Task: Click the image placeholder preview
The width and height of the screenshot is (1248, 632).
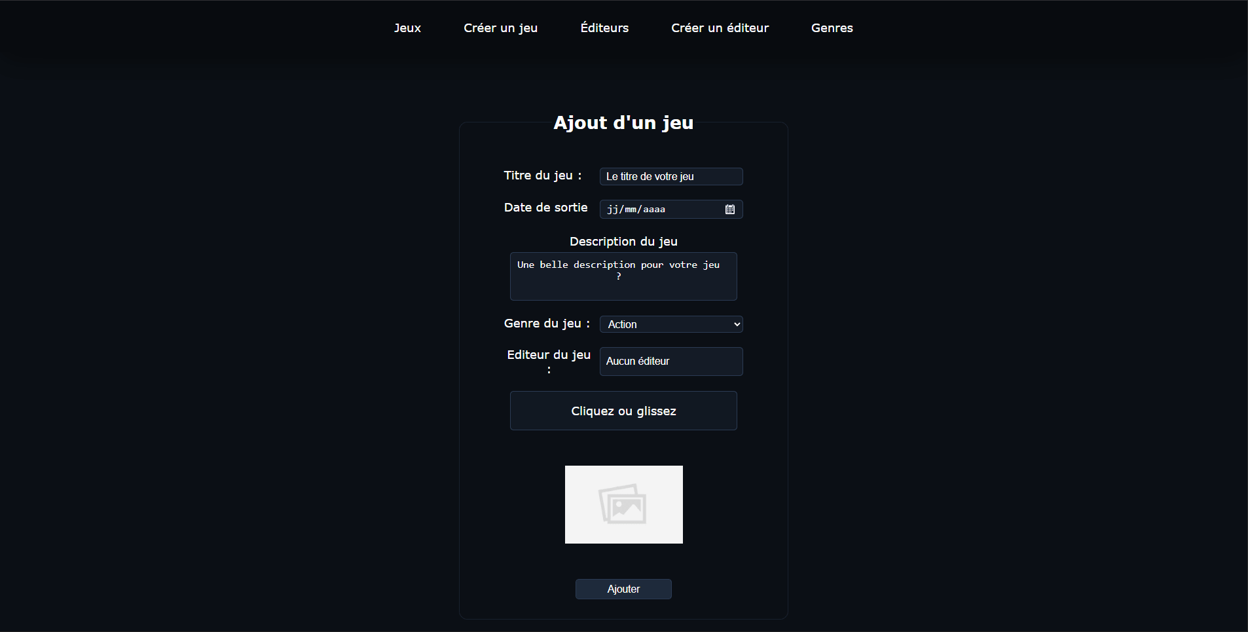Action: click(623, 504)
